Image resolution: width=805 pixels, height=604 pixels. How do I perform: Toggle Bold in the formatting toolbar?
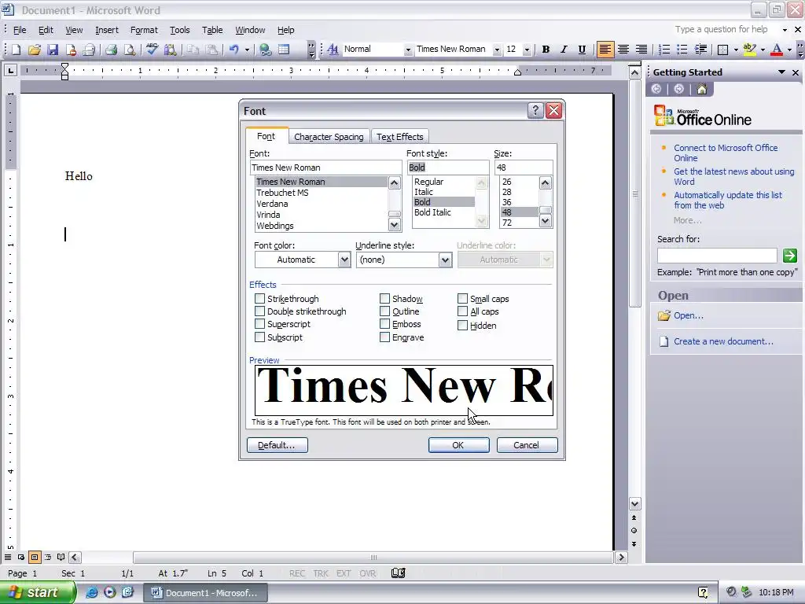[546, 50]
